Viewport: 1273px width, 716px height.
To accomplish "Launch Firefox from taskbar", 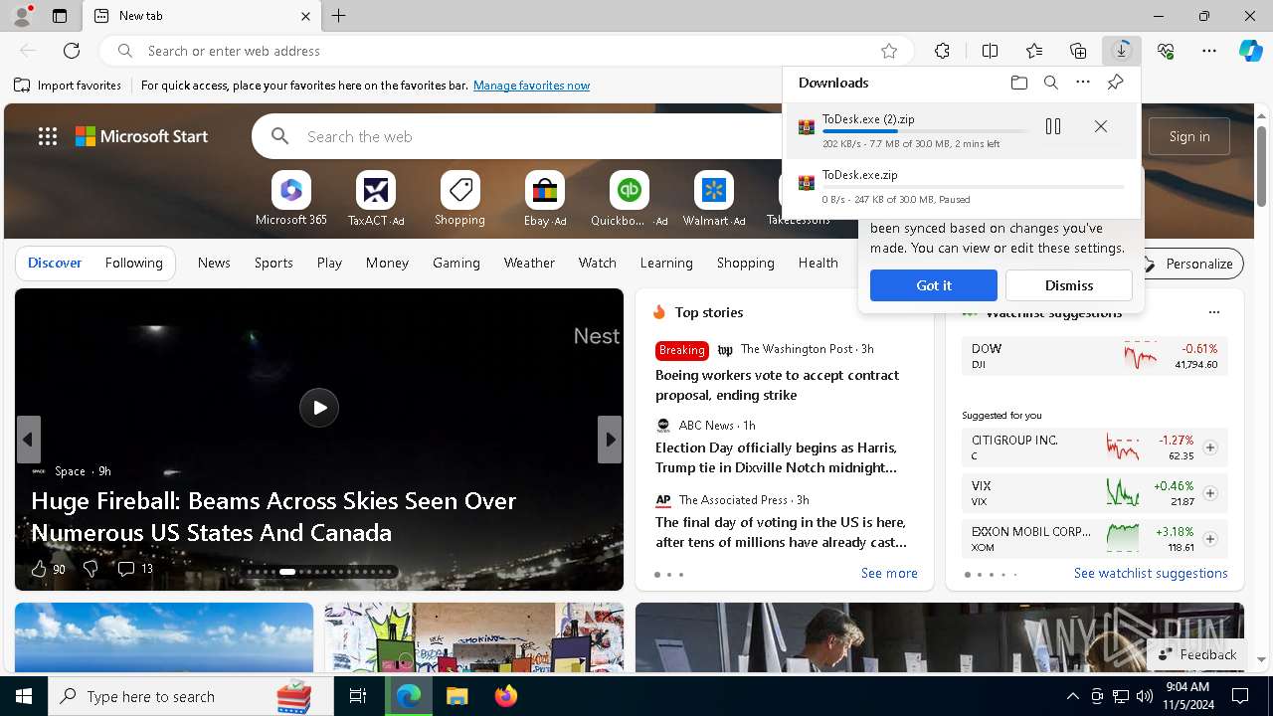I will pyautogui.click(x=506, y=696).
